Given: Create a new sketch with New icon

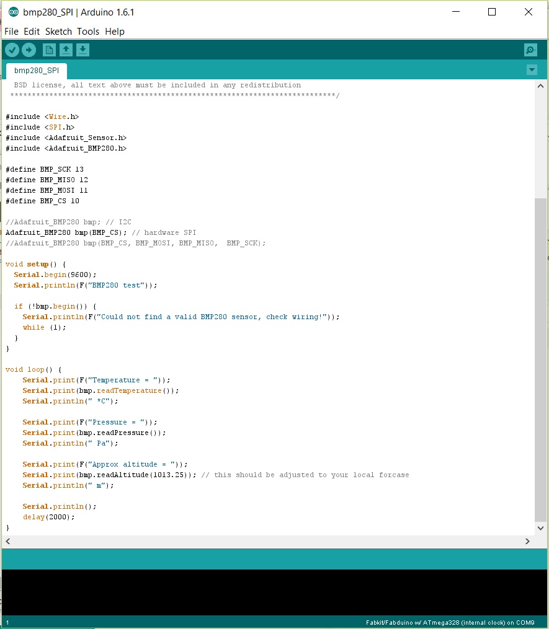Looking at the screenshot, I should [49, 50].
